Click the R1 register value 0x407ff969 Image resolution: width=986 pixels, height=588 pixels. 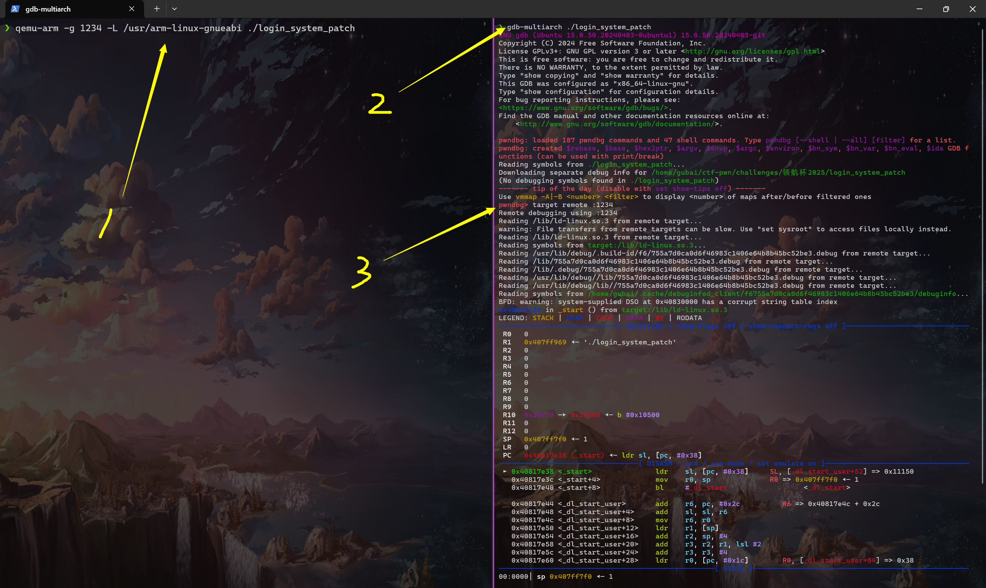coord(545,342)
